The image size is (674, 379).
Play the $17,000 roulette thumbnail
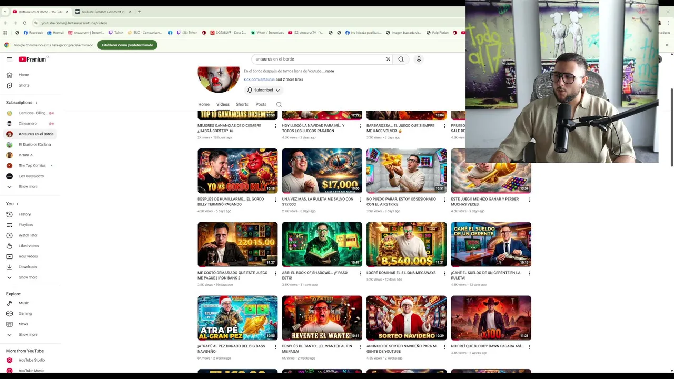point(322,171)
